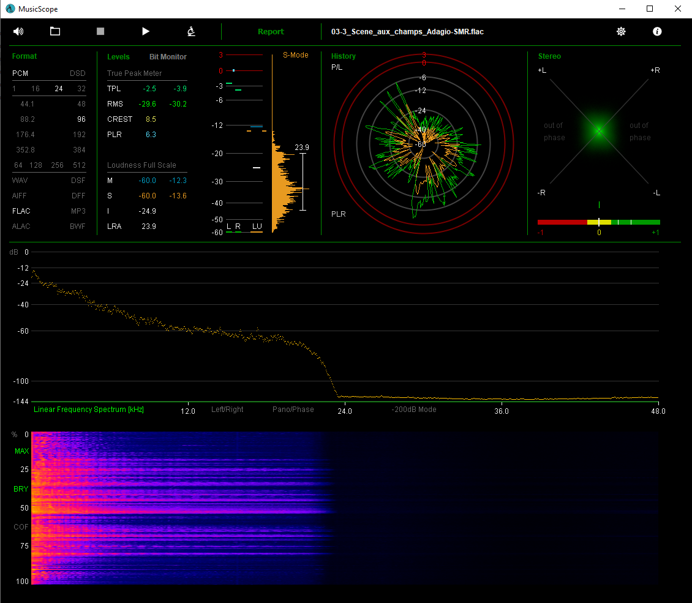Open settings with the gear icon
The height and width of the screenshot is (603, 692).
(621, 31)
